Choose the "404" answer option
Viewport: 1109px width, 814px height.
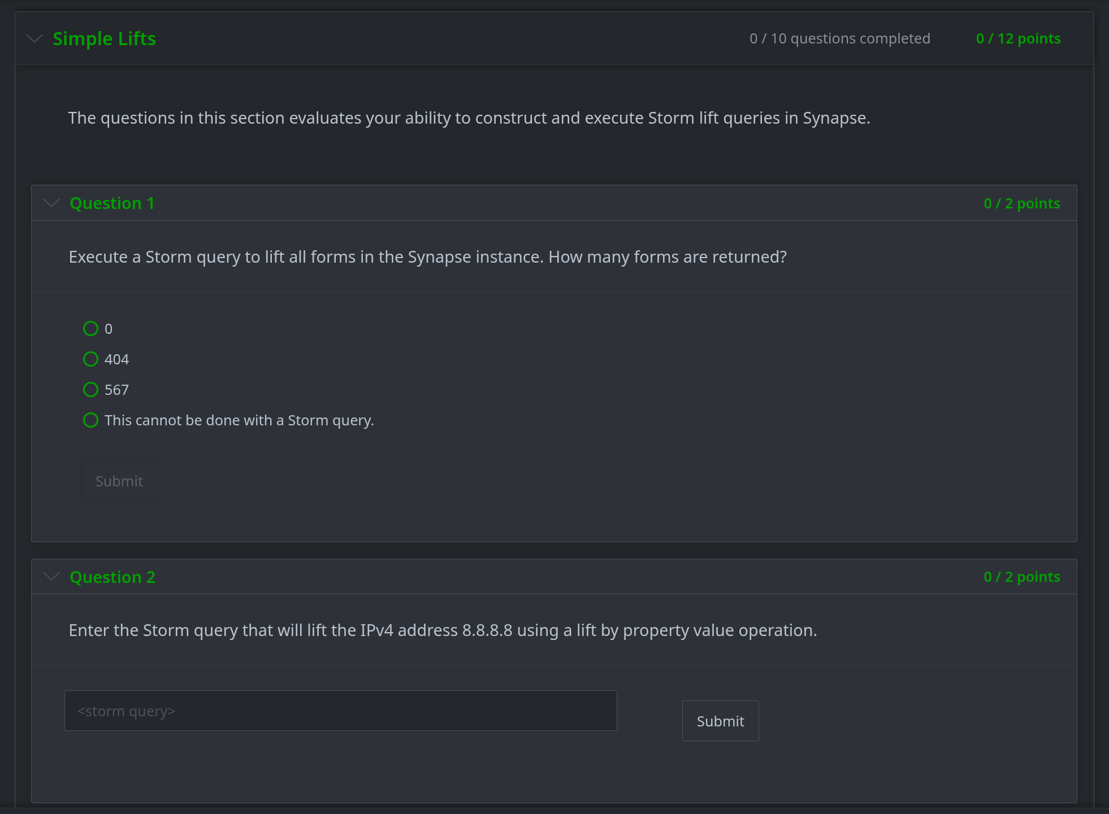[x=90, y=359]
